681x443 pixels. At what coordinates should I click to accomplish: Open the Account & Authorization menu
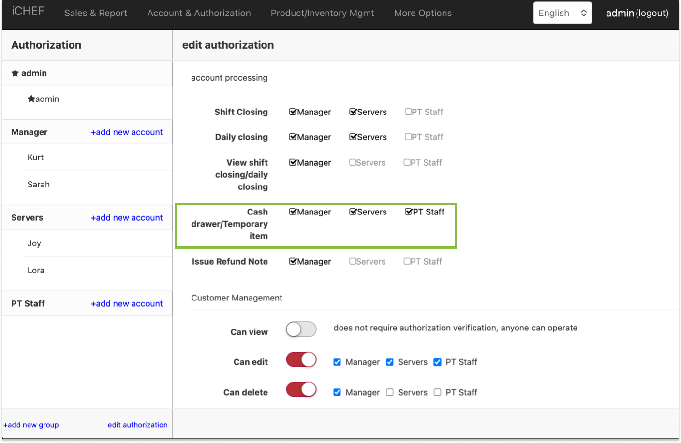pyautogui.click(x=199, y=13)
